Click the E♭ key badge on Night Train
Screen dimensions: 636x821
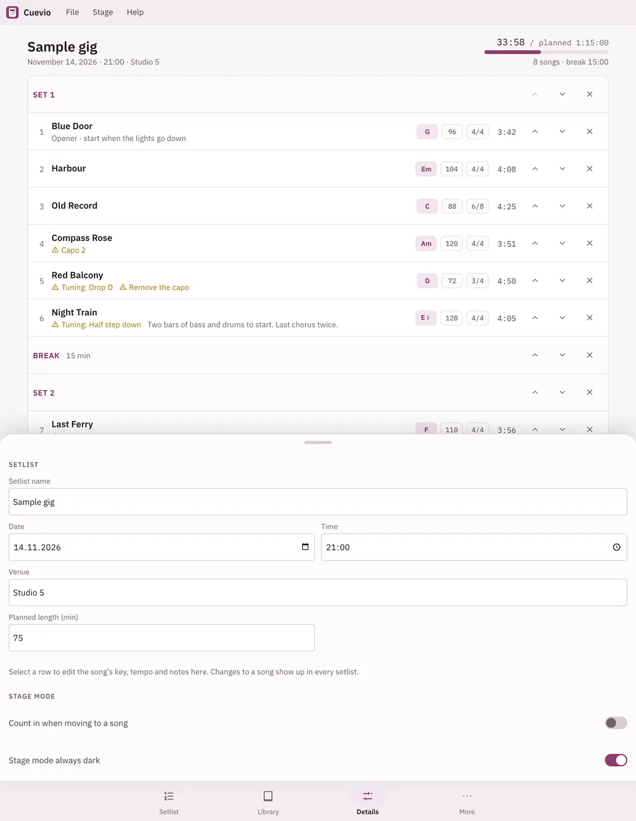[425, 318]
